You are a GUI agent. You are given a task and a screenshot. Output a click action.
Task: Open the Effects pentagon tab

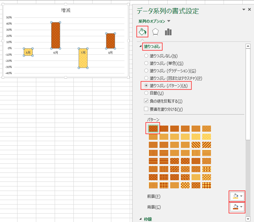pyautogui.click(x=155, y=32)
